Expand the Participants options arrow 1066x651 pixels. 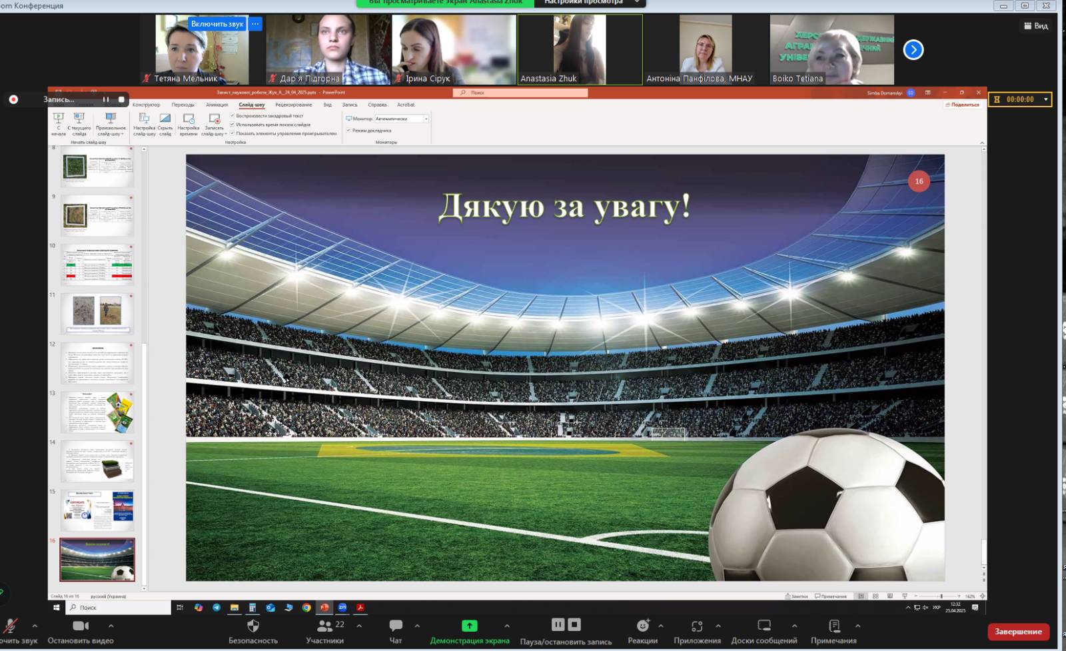359,626
